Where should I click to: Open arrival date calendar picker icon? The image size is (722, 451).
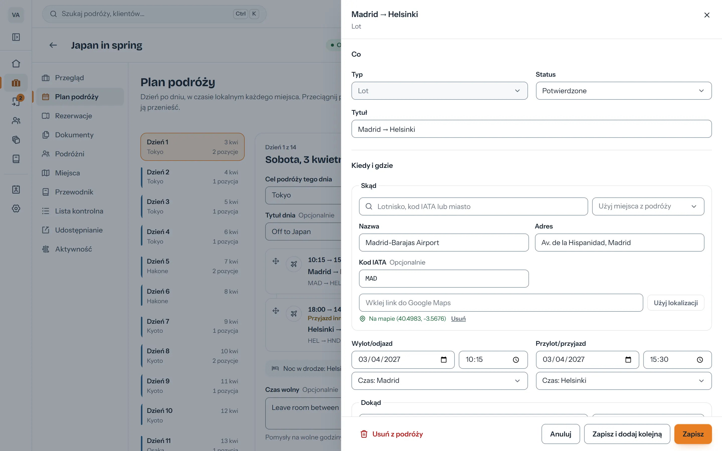pyautogui.click(x=628, y=360)
